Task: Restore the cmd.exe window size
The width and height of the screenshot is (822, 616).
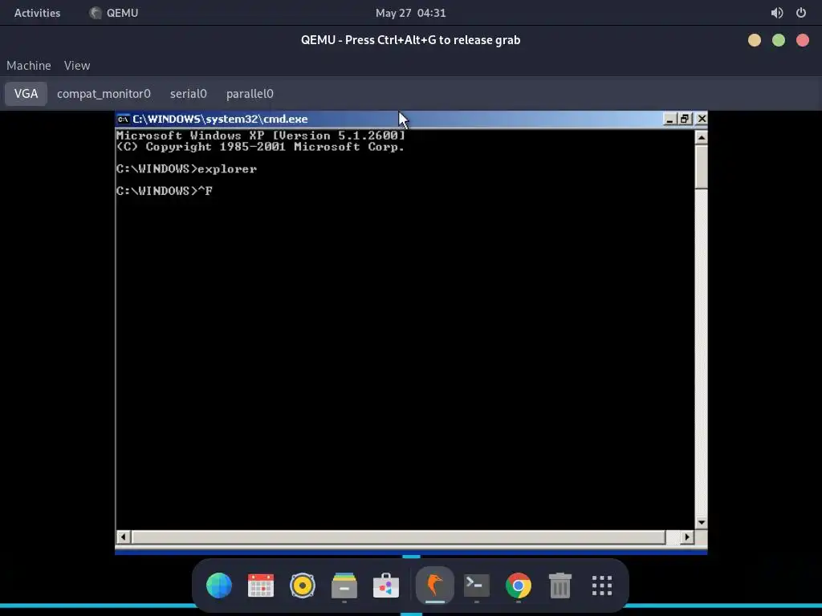Action: coord(685,119)
